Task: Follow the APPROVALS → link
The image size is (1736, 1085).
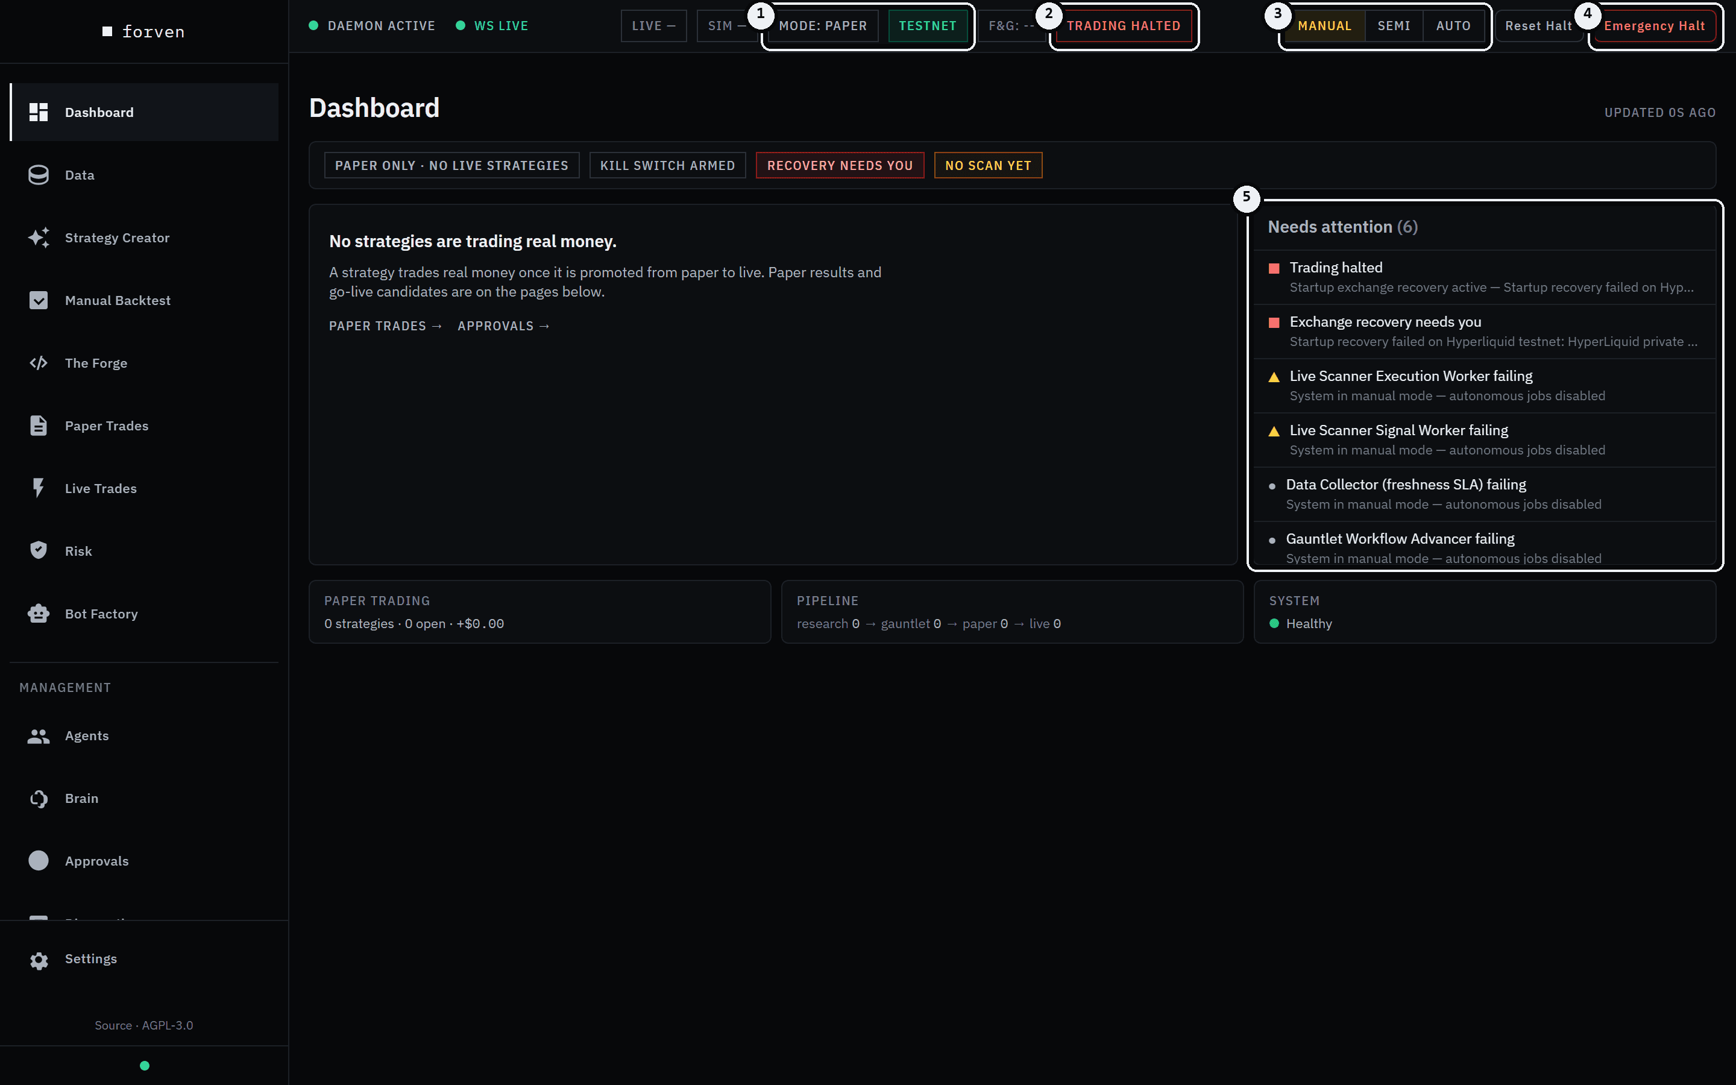Action: pos(503,325)
